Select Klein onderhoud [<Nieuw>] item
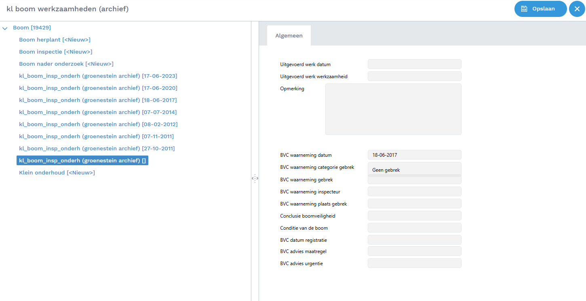The width and height of the screenshot is (586, 301). point(57,173)
